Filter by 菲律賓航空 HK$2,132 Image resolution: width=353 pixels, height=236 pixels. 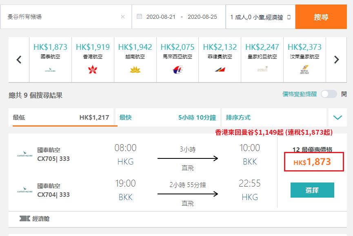(220, 60)
